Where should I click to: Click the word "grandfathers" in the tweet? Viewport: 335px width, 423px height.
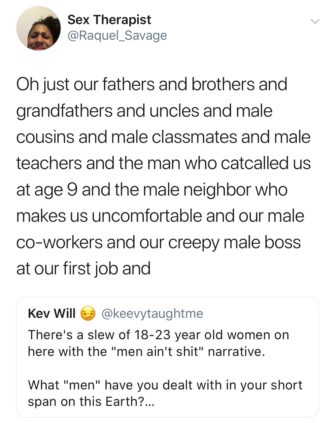[64, 111]
